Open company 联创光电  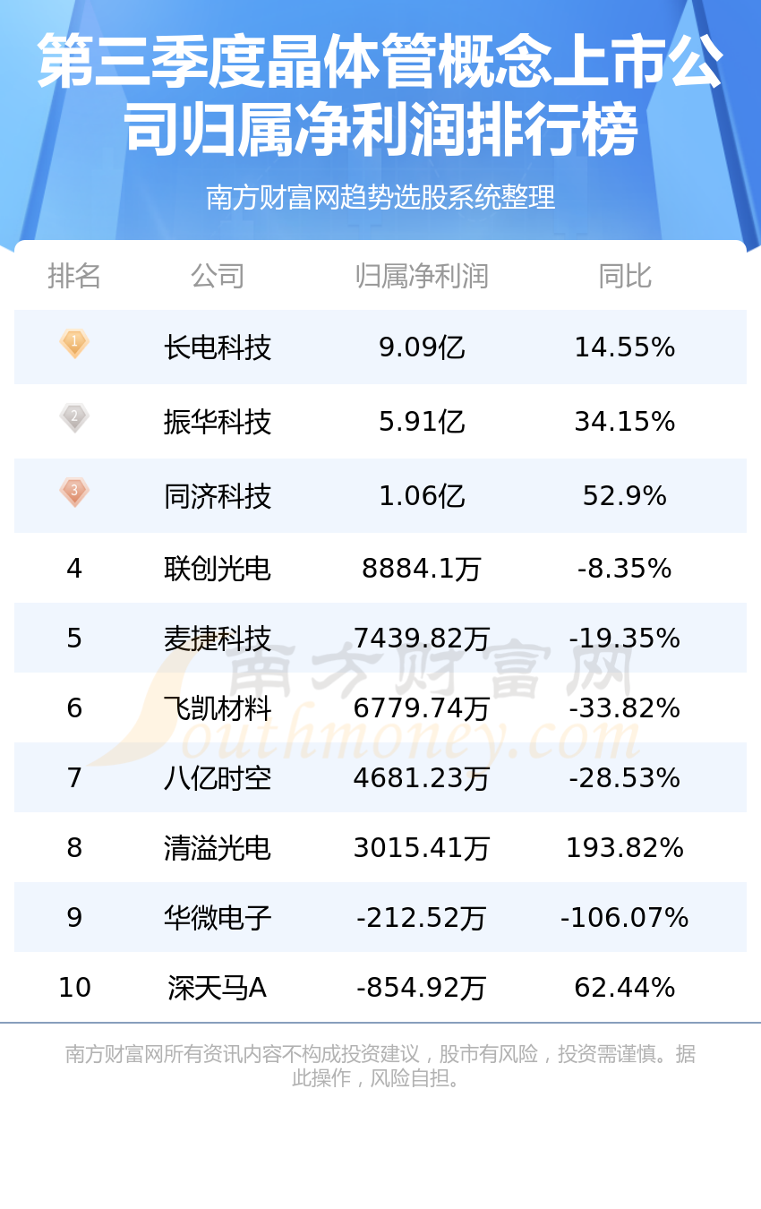(x=218, y=569)
